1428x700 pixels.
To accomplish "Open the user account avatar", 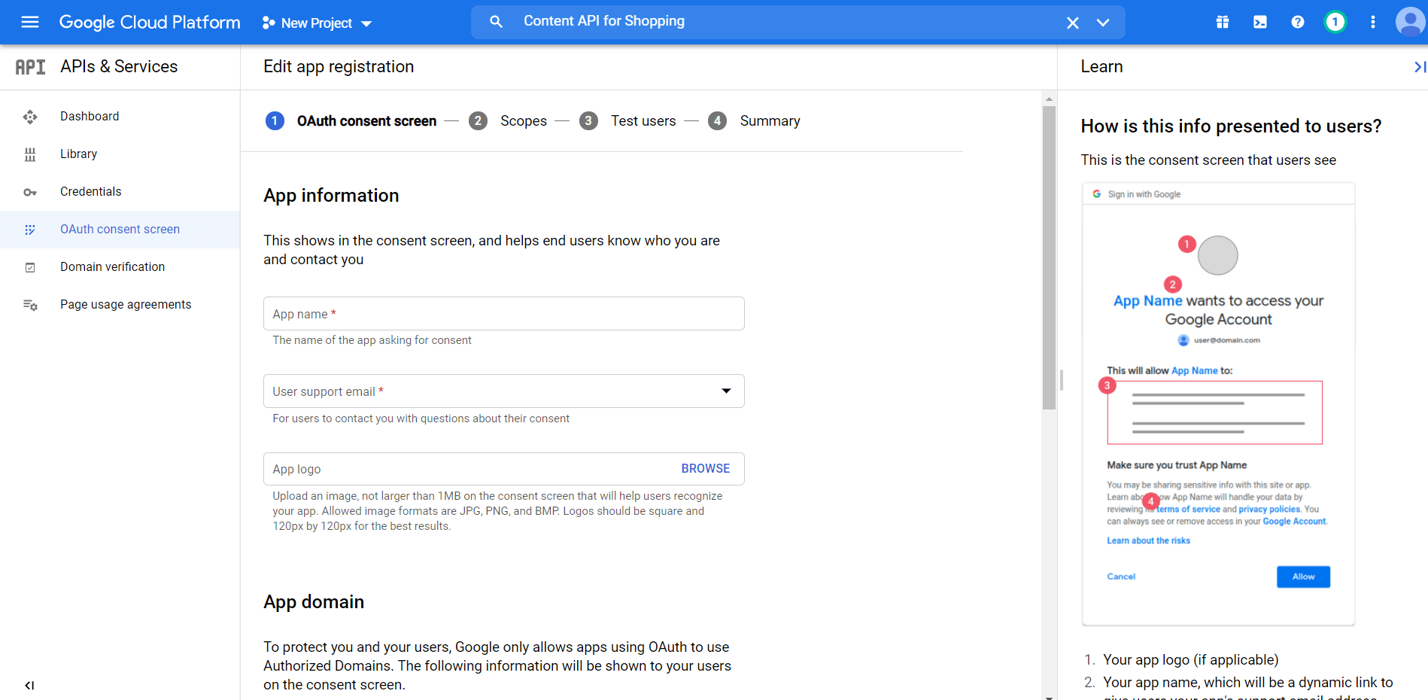I will [1410, 22].
